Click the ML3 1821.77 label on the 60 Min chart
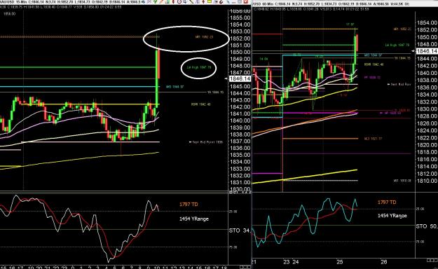This screenshot has height=269, width=438. click(x=373, y=139)
